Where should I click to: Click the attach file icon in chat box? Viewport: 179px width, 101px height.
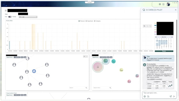pyautogui.click(x=148, y=97)
